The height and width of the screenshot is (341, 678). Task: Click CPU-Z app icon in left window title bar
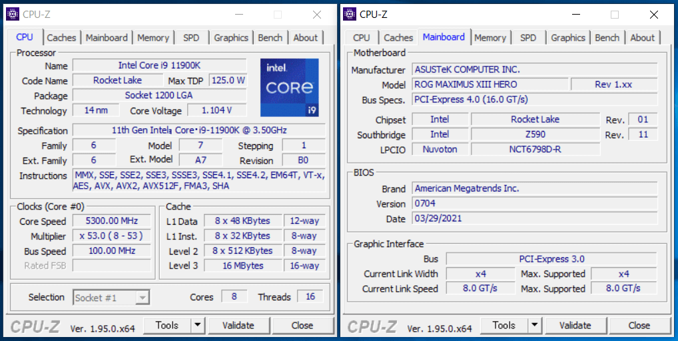(x=13, y=14)
